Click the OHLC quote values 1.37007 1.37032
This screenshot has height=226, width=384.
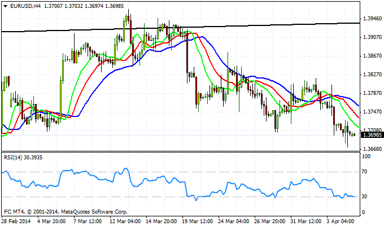click(63, 6)
